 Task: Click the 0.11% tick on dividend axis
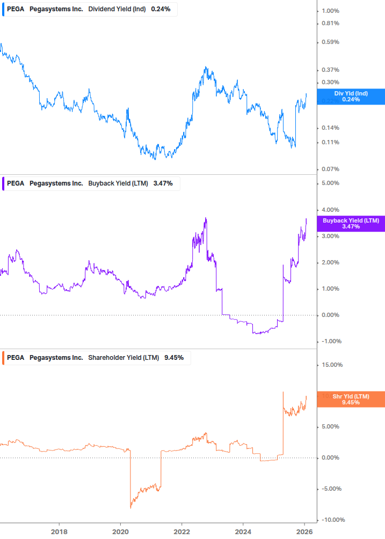click(x=330, y=142)
